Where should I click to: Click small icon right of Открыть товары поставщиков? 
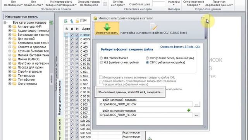tap(105, 4)
